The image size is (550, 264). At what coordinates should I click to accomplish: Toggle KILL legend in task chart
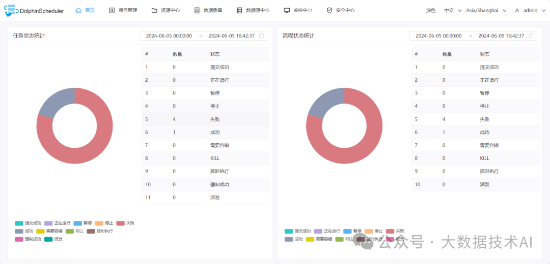[75, 231]
